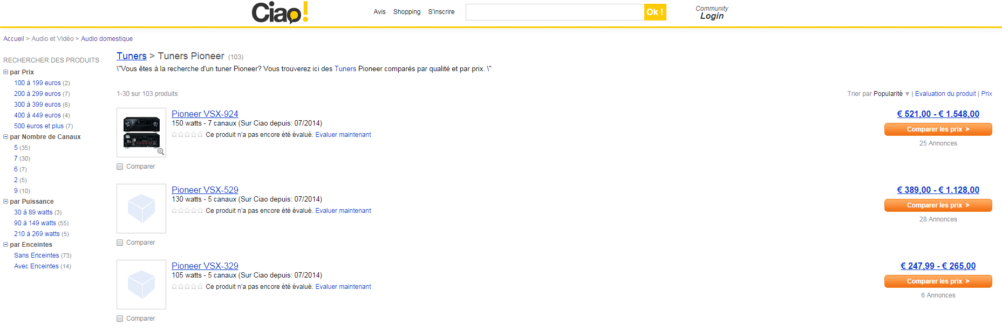This screenshot has width=1002, height=332.
Task: Open the S'inscrire menu item
Action: coord(441,12)
